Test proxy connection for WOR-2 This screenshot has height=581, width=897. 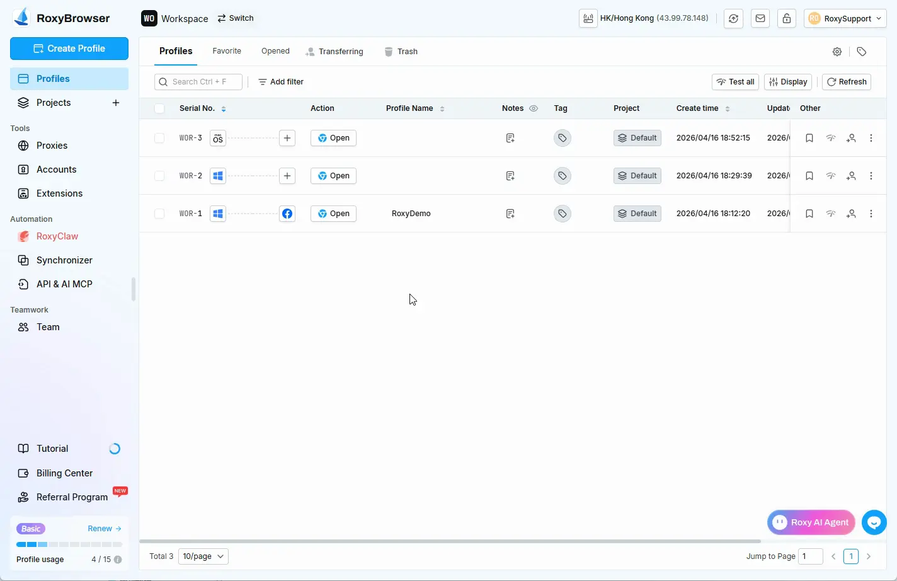[x=831, y=176]
